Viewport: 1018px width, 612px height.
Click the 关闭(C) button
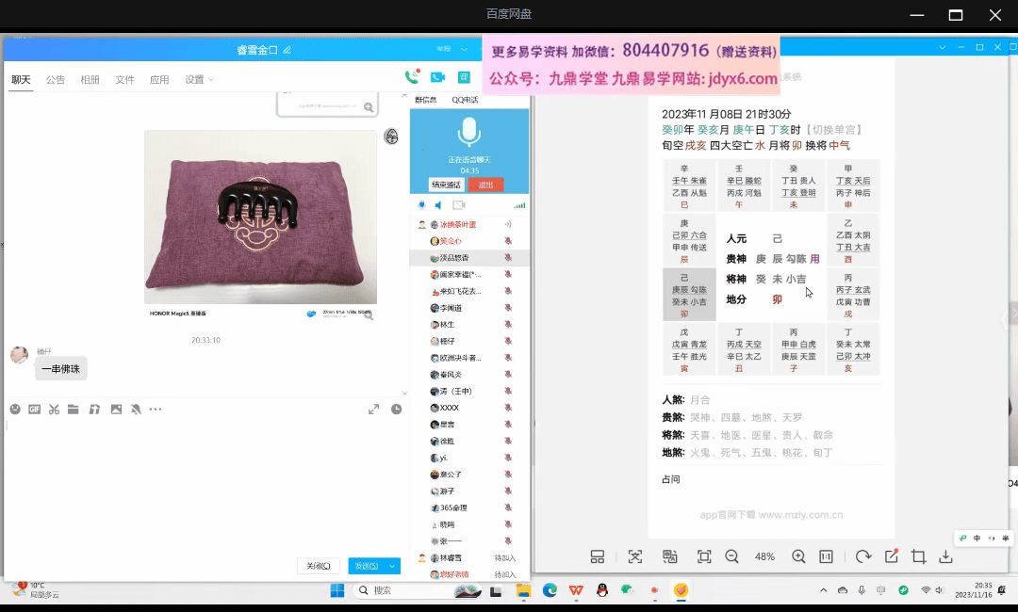(318, 566)
